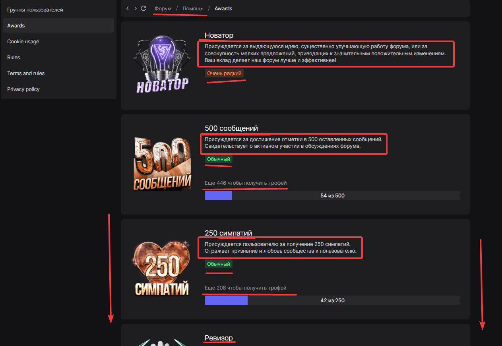Open Rules in the sidebar
Image resolution: width=502 pixels, height=346 pixels.
(58, 57)
